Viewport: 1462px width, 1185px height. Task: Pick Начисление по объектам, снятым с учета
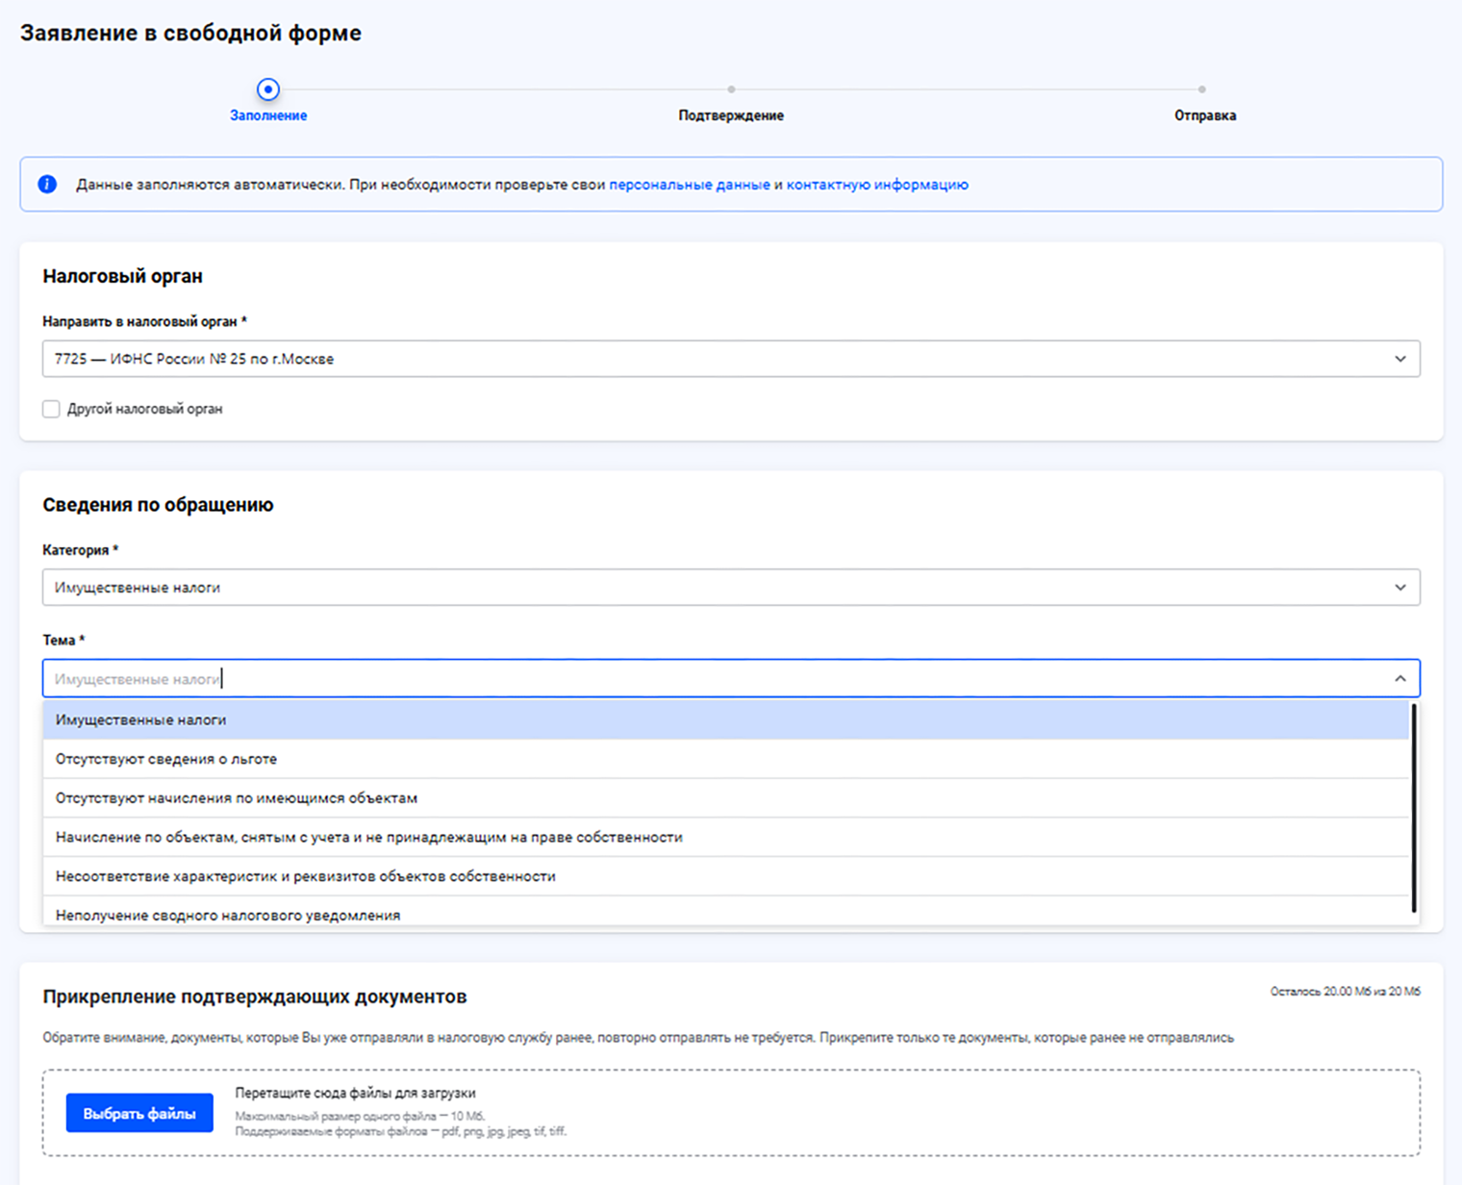tap(369, 837)
